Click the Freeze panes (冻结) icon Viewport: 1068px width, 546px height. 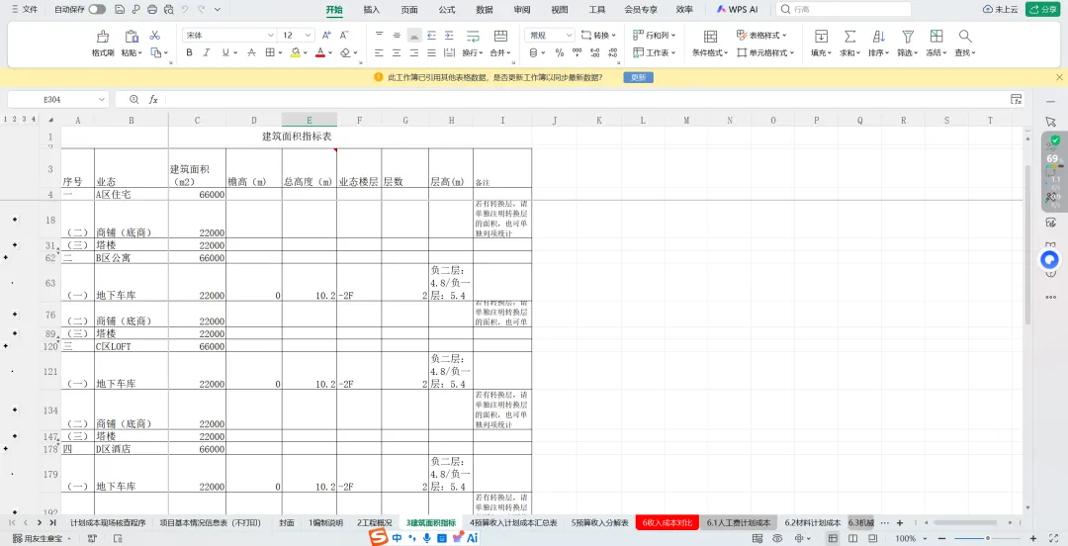(x=936, y=37)
